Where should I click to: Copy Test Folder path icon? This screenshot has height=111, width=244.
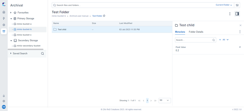(x=104, y=16)
